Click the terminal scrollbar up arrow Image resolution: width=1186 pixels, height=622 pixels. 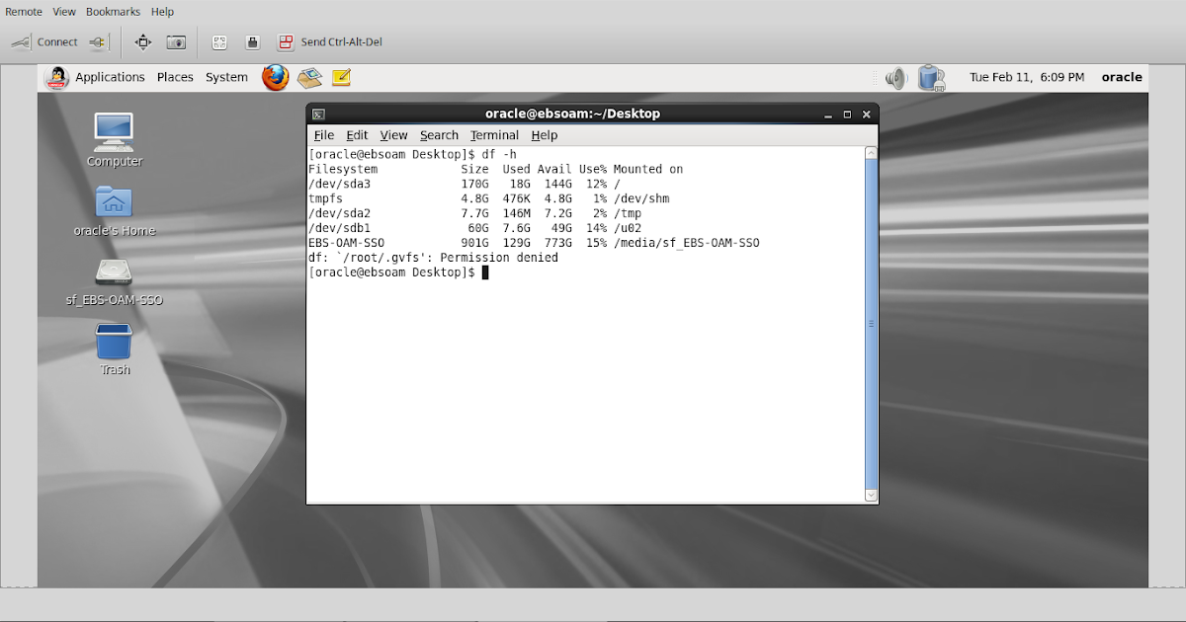(x=871, y=153)
